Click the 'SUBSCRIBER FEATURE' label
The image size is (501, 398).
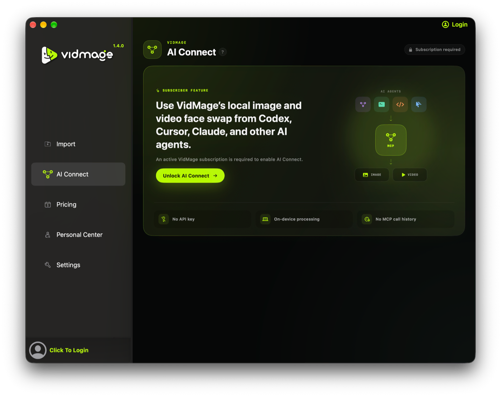185,90
